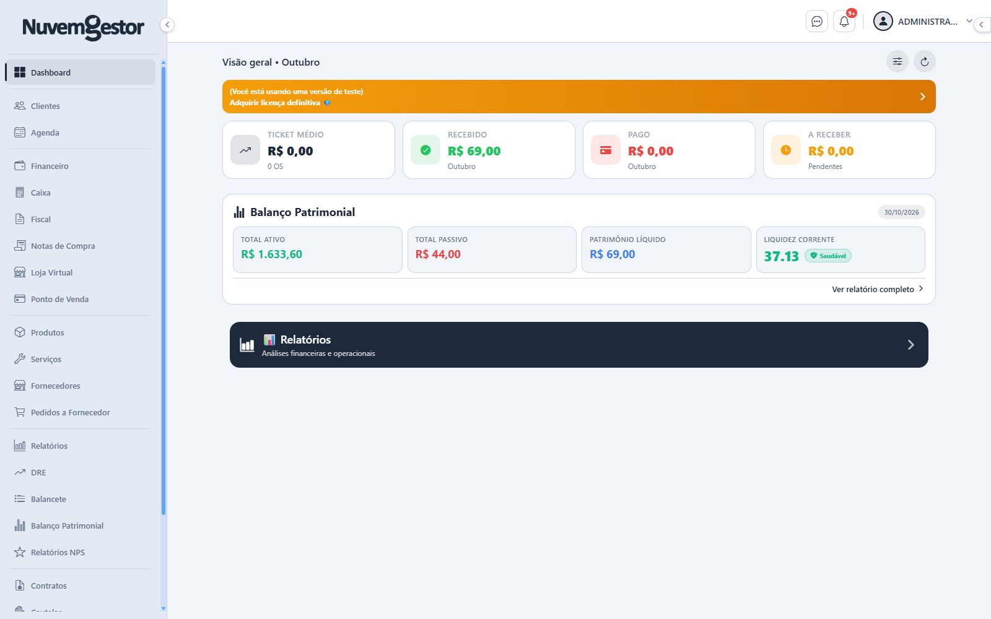The image size is (991, 619).
Task: Open Pedidos a Fornecedor in sidebar
Action: (81, 412)
